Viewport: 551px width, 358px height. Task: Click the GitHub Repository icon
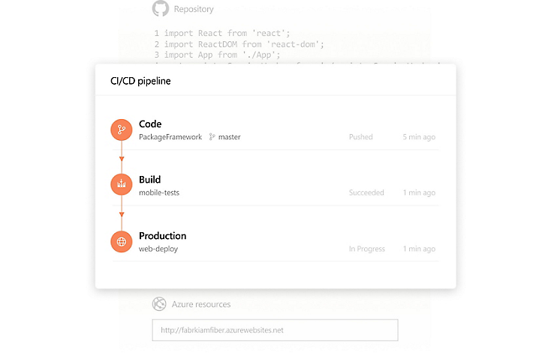pos(160,9)
